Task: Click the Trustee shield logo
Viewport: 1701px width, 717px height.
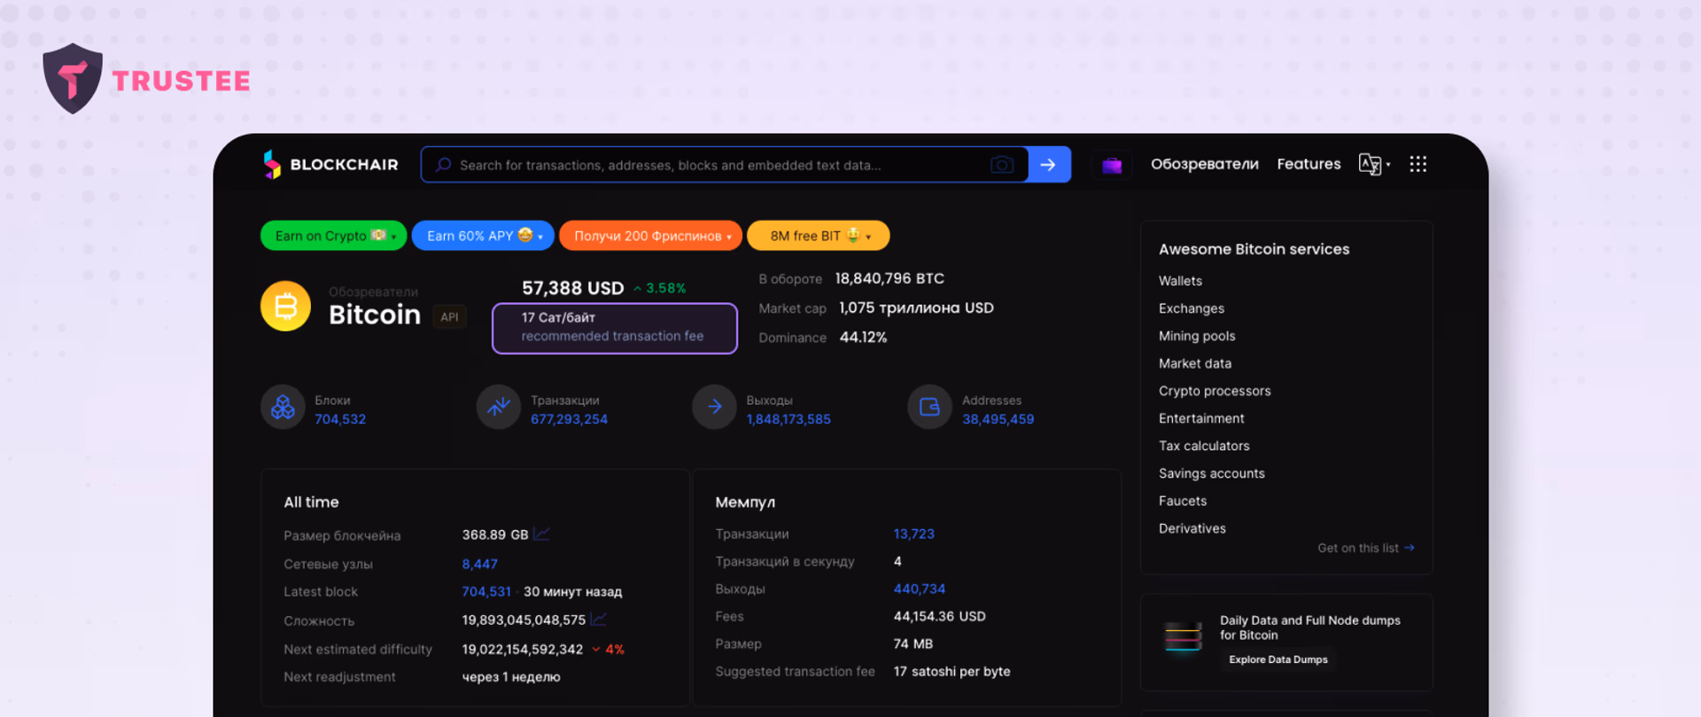Action: (73, 79)
